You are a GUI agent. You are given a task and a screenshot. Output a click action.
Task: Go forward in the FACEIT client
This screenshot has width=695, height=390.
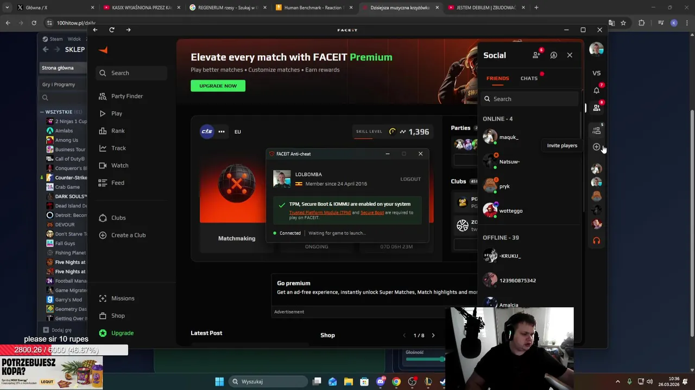coord(128,30)
